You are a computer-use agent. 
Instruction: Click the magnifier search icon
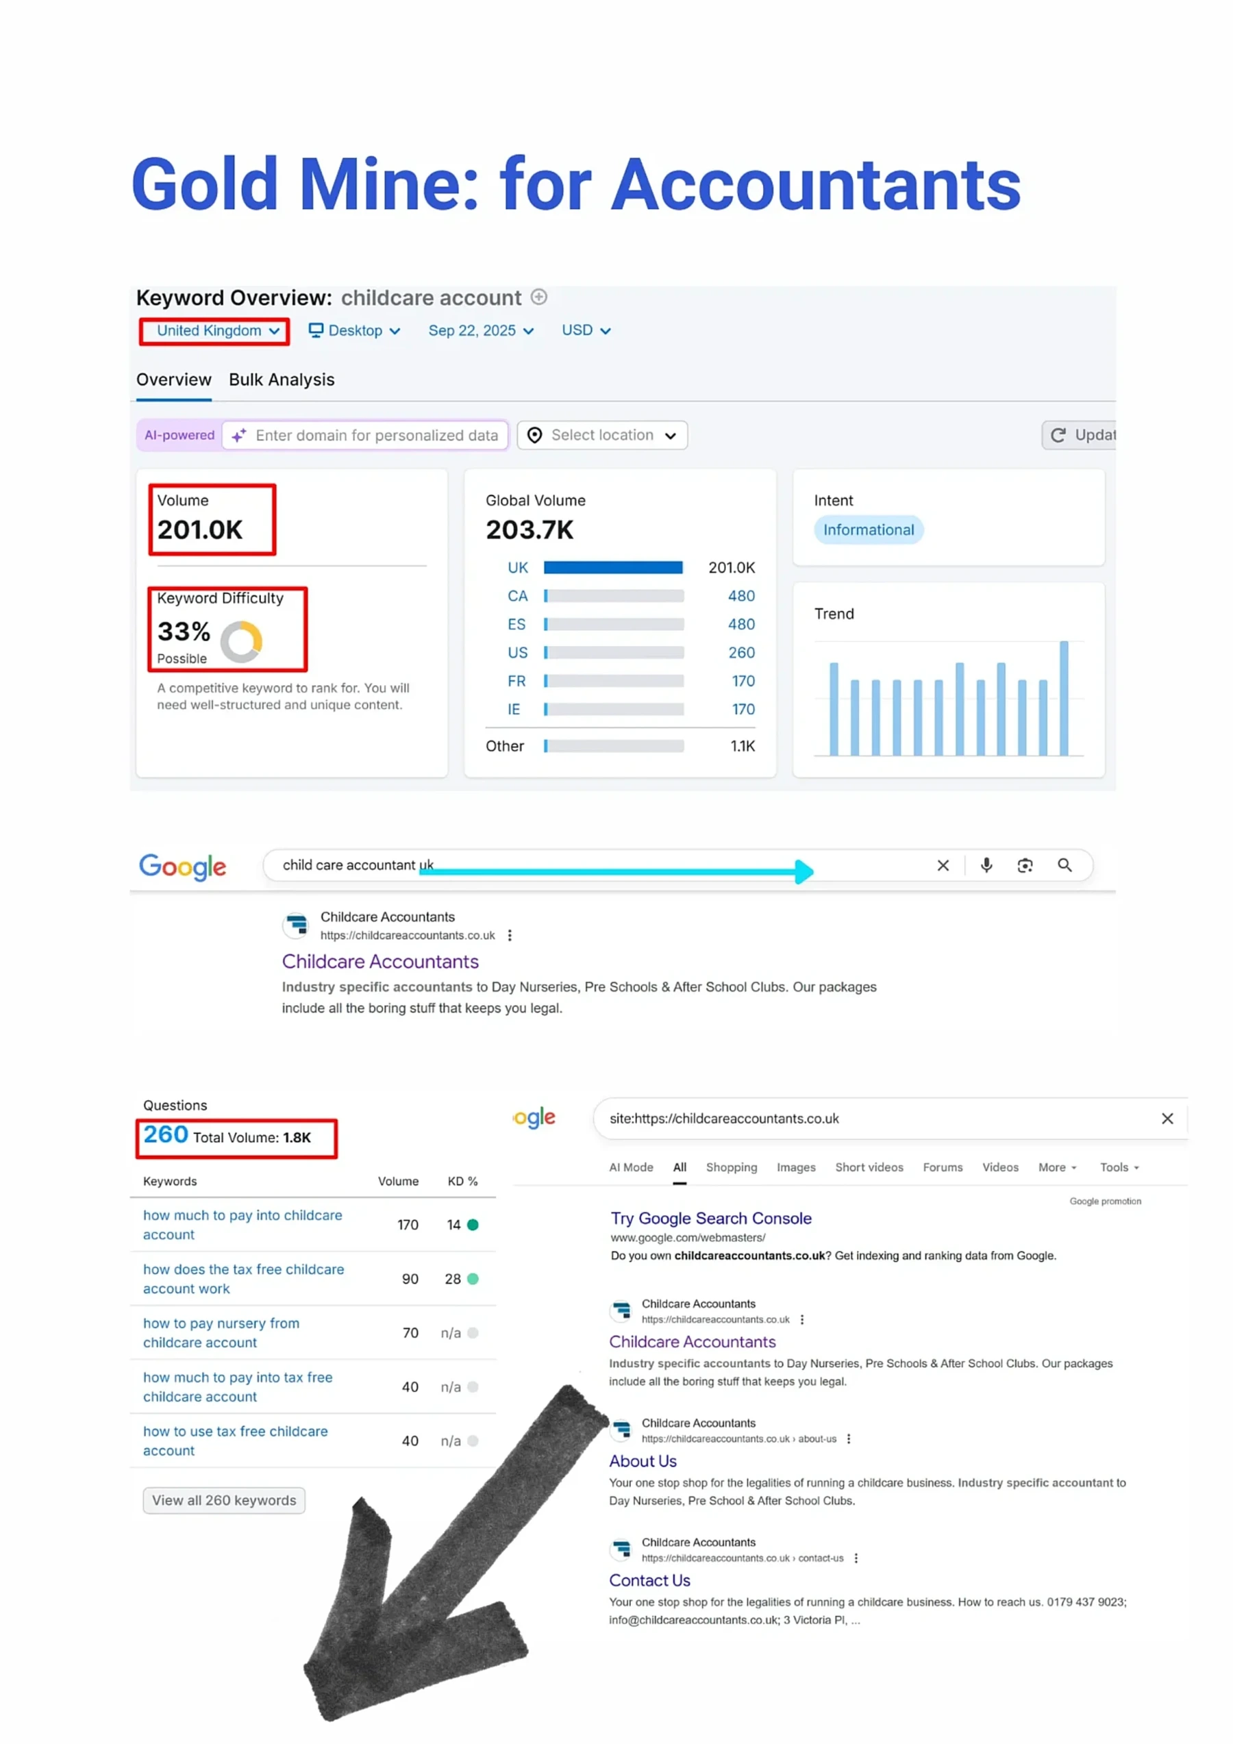pyautogui.click(x=1065, y=865)
